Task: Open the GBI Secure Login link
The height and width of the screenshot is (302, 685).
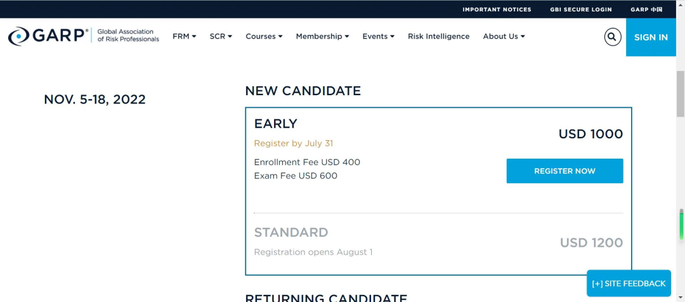Action: point(580,10)
